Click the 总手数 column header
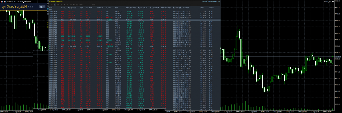Image resolution: width=342 pixels, height=113 pixels. (x=63, y=7)
